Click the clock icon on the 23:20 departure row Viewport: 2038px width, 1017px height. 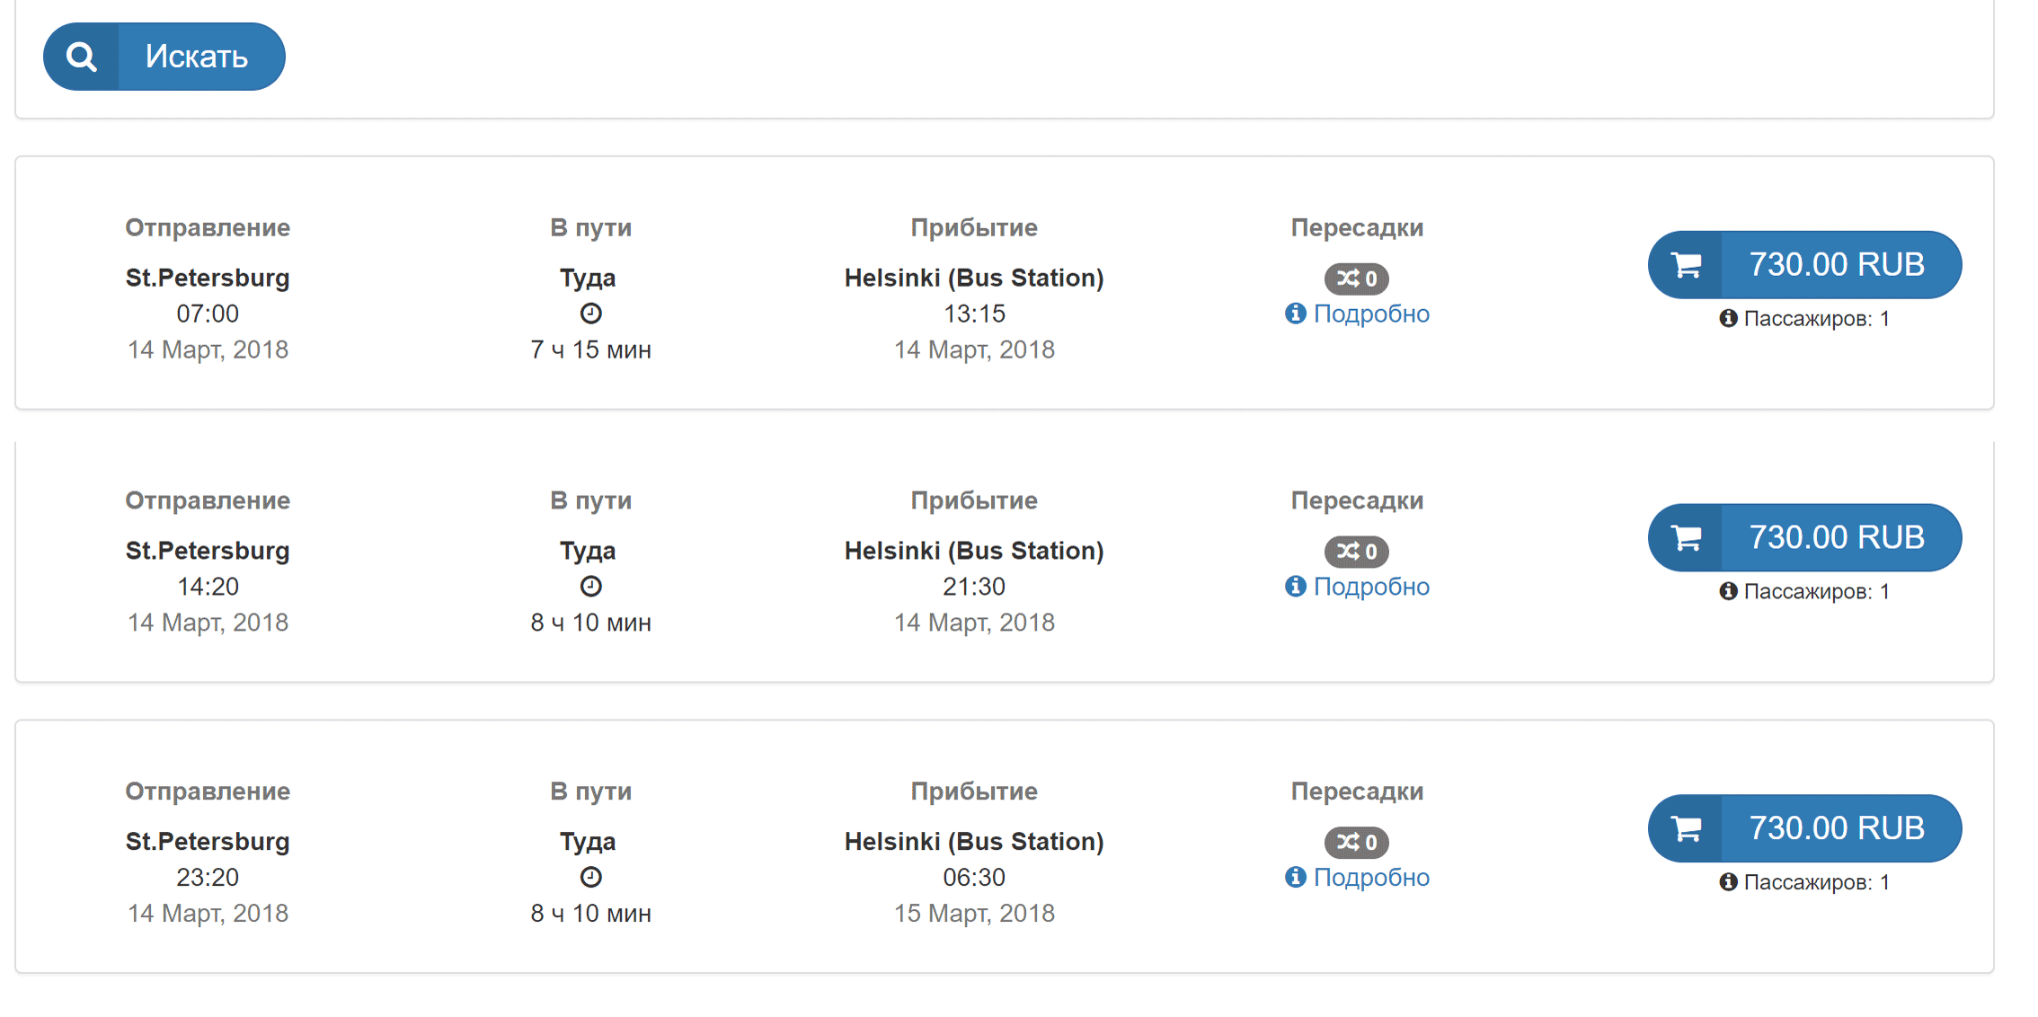click(x=590, y=877)
